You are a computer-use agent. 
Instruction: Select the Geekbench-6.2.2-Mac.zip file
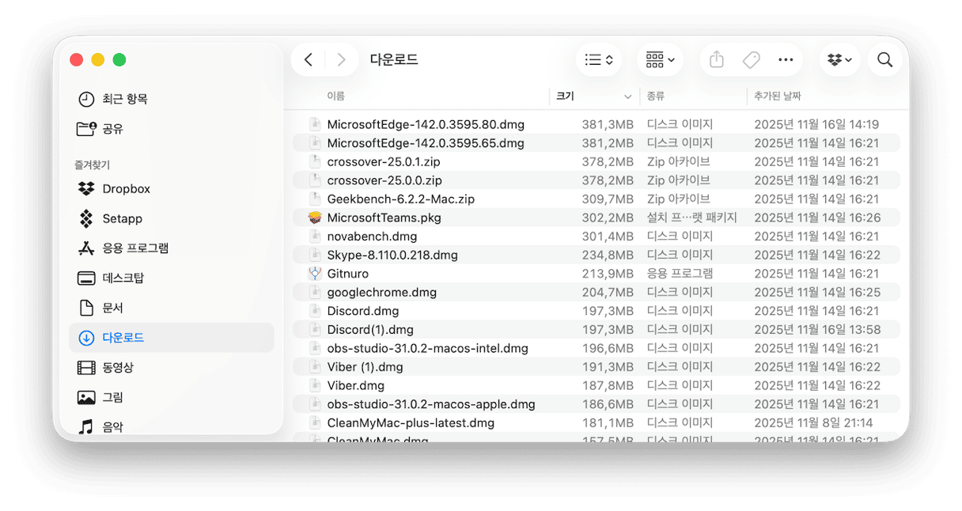point(400,199)
